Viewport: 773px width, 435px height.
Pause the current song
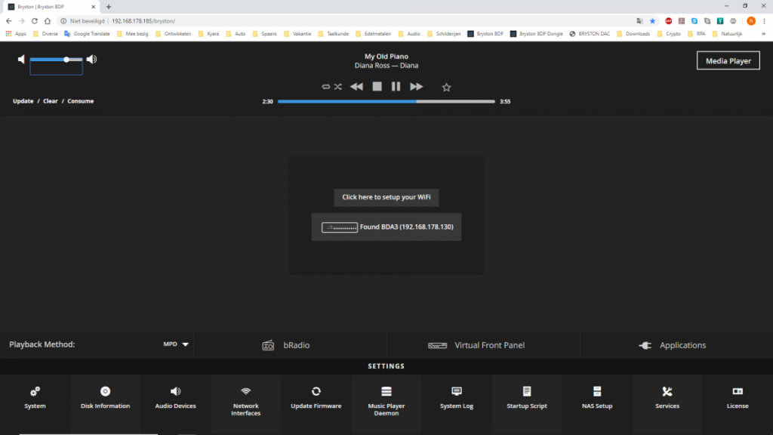(x=396, y=87)
